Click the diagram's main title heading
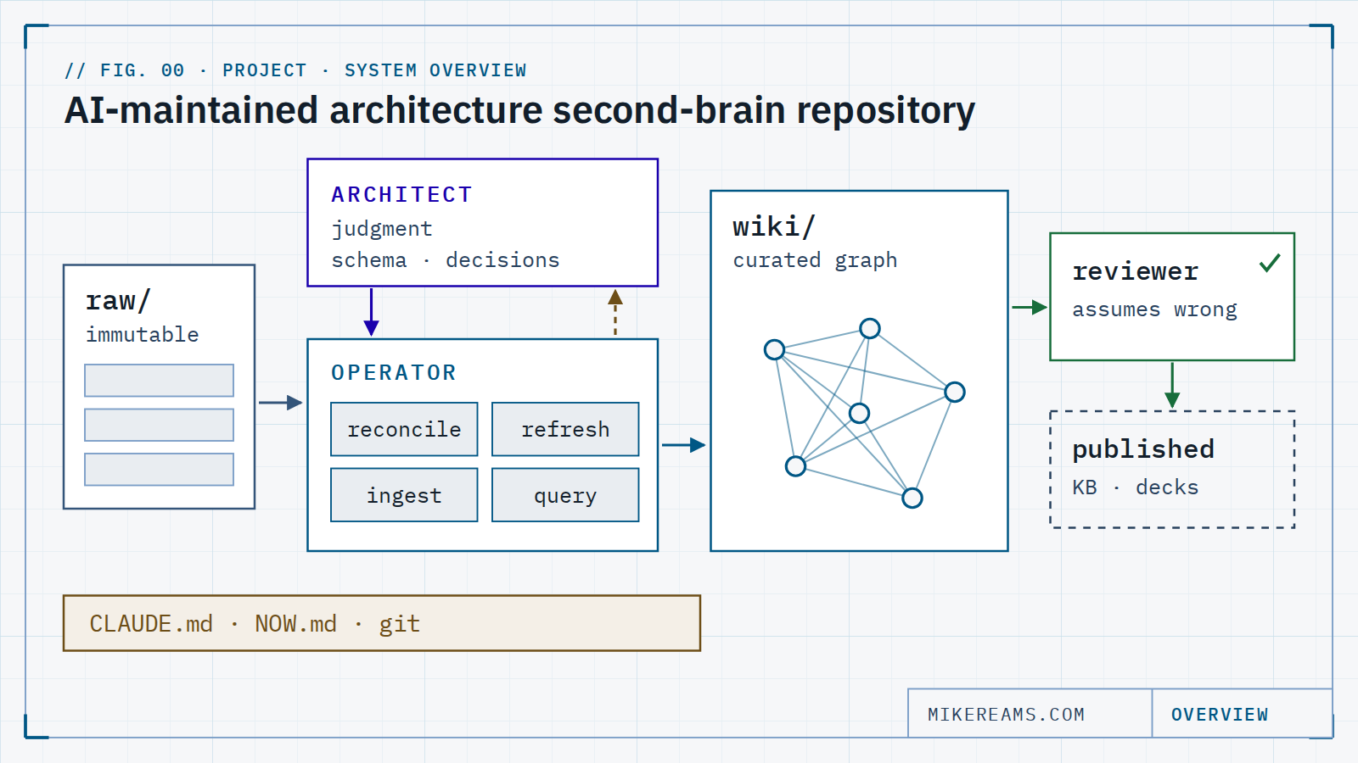Image resolution: width=1358 pixels, height=763 pixels. 519,111
